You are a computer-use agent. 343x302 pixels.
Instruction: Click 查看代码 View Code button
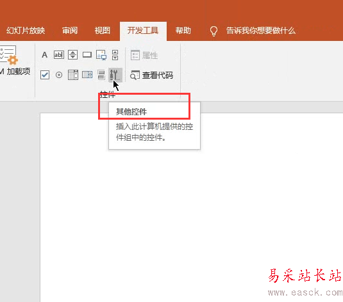151,75
